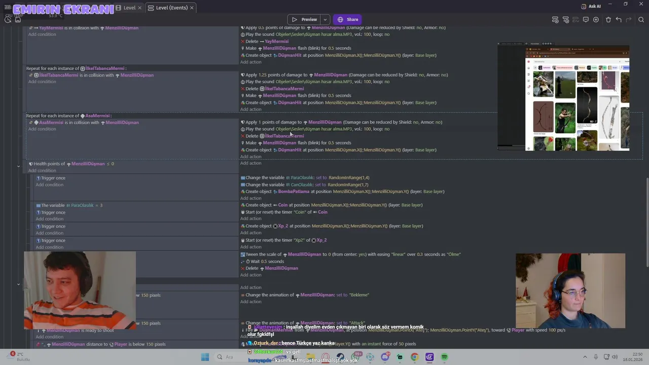Select 'Repeat for each instance of AsaMermisi' header

[x=68, y=116]
